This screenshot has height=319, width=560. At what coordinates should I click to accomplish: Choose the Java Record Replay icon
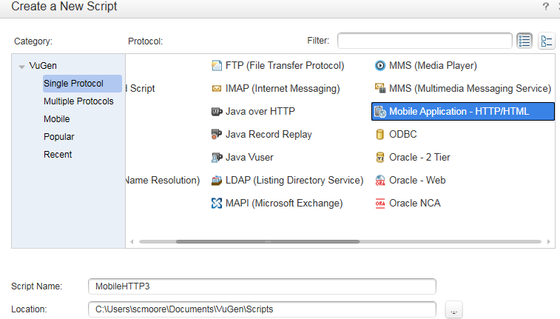pos(217,135)
